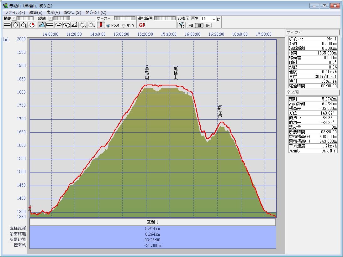Viewport: 343px width, 257px height.
Task: Select the トラック radio button
Action: [x=108, y=26]
